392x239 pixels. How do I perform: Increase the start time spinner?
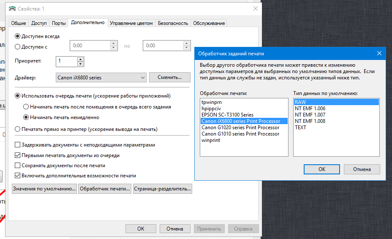(114, 43)
